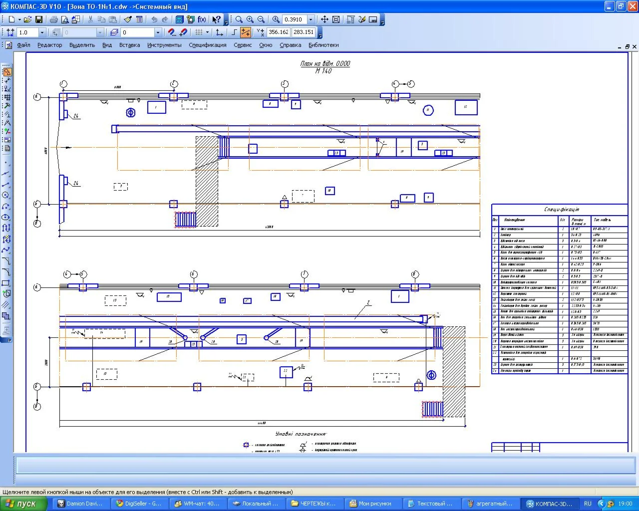The image size is (639, 511).
Task: Click the пуск Start button
Action: (x=24, y=504)
